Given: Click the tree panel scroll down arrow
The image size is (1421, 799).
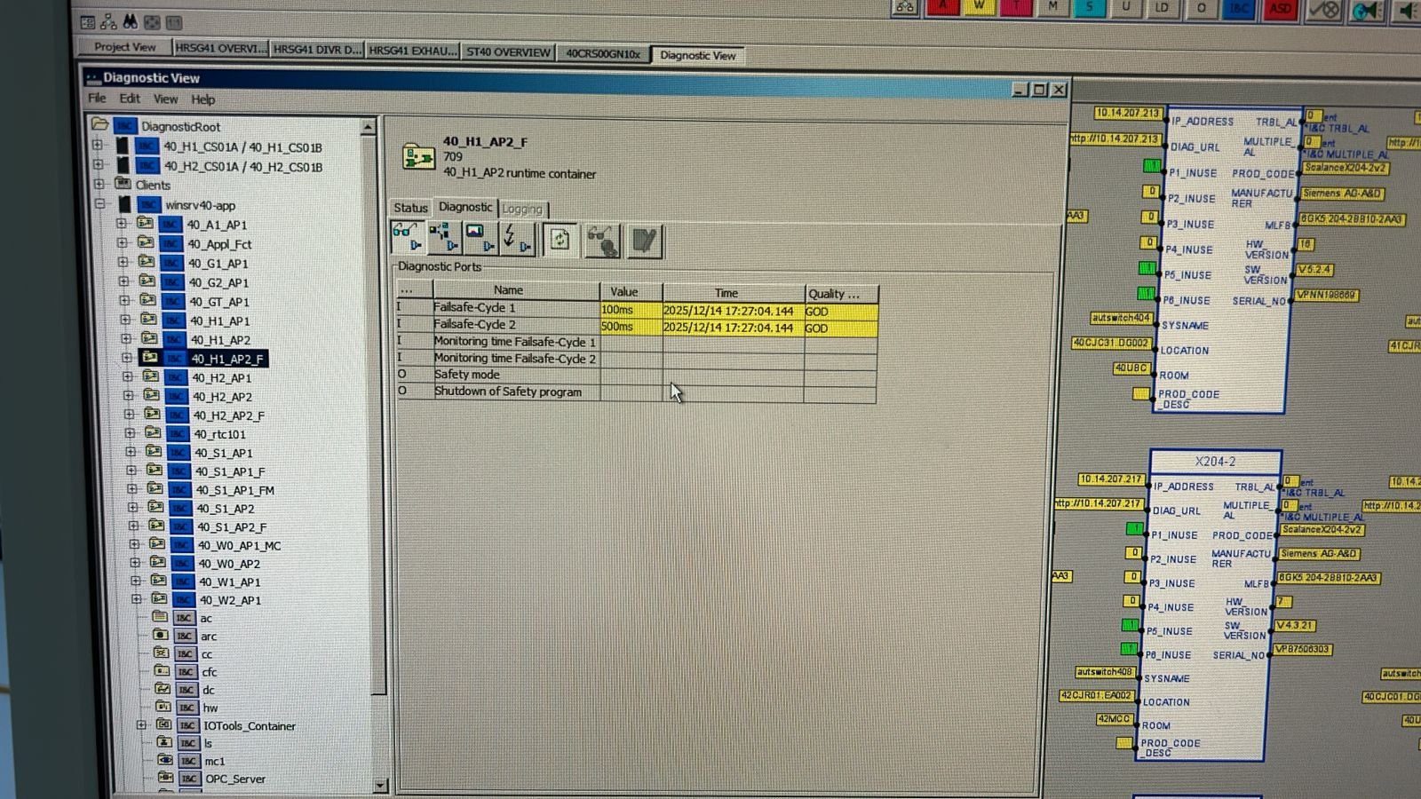Looking at the screenshot, I should (381, 786).
